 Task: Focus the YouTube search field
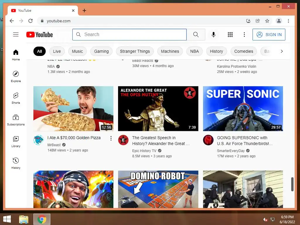(x=129, y=35)
